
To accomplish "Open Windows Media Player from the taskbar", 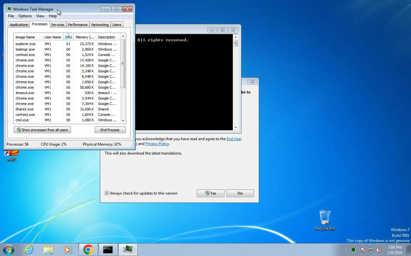I will click(68, 250).
